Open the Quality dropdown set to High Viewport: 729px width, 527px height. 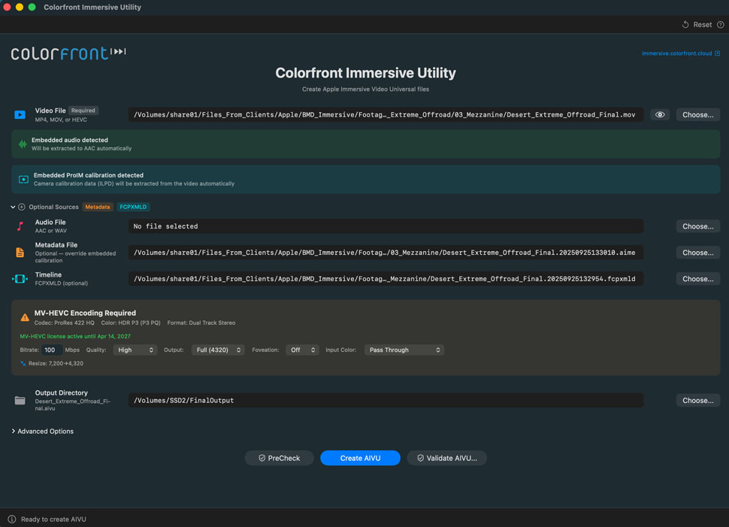tap(135, 350)
